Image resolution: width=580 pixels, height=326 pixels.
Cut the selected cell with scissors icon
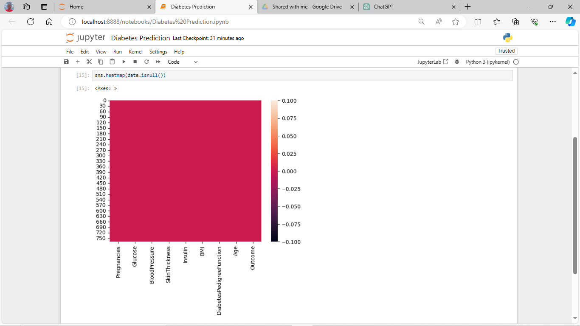point(89,62)
